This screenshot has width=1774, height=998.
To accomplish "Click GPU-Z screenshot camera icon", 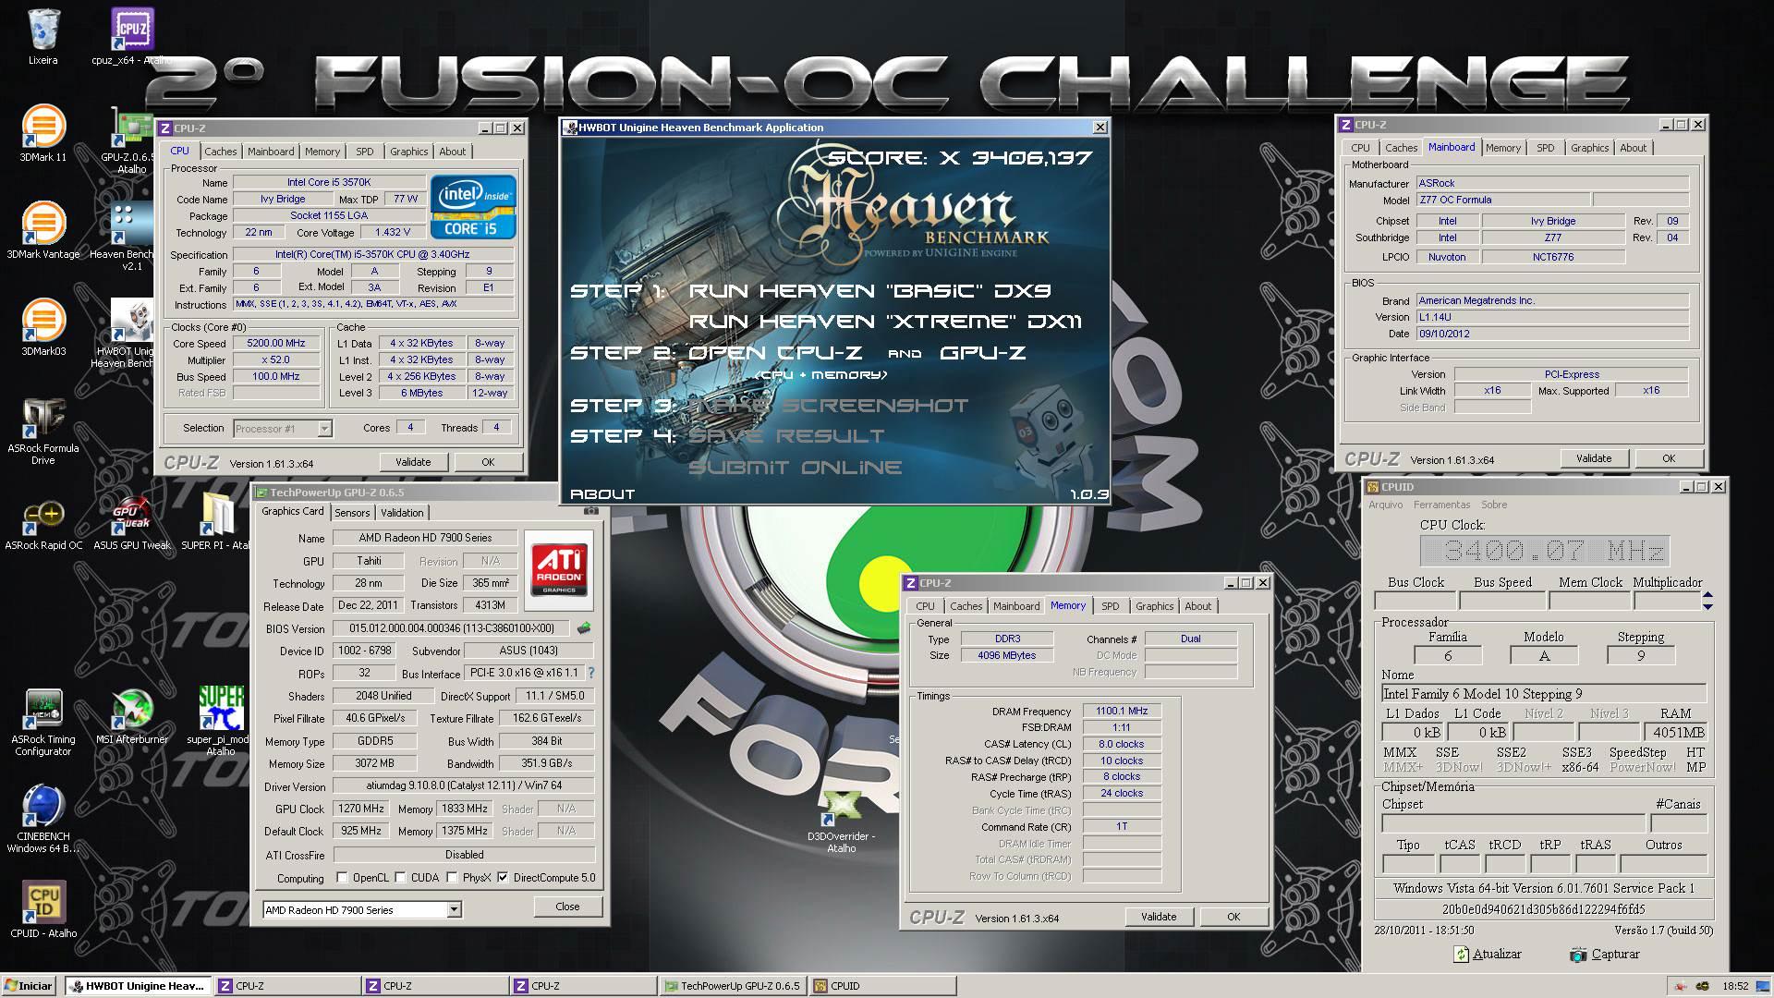I will 591,510.
